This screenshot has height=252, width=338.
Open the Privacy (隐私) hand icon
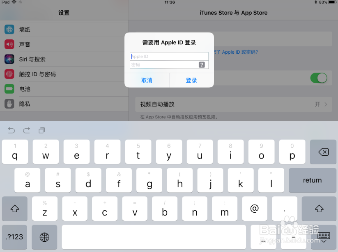pyautogui.click(x=9, y=104)
